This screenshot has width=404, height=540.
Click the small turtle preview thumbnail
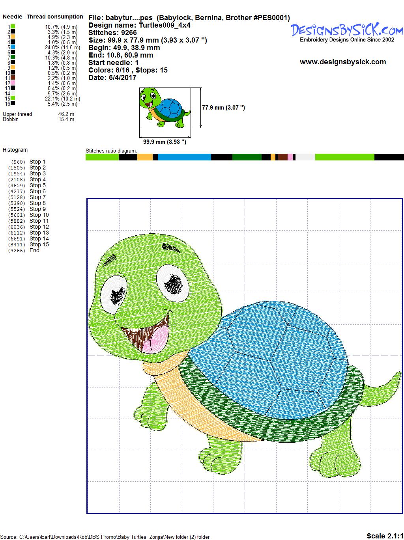coord(165,108)
